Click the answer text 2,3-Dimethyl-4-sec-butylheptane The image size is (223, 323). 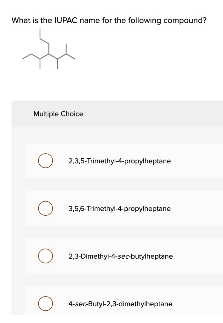[x=121, y=256]
